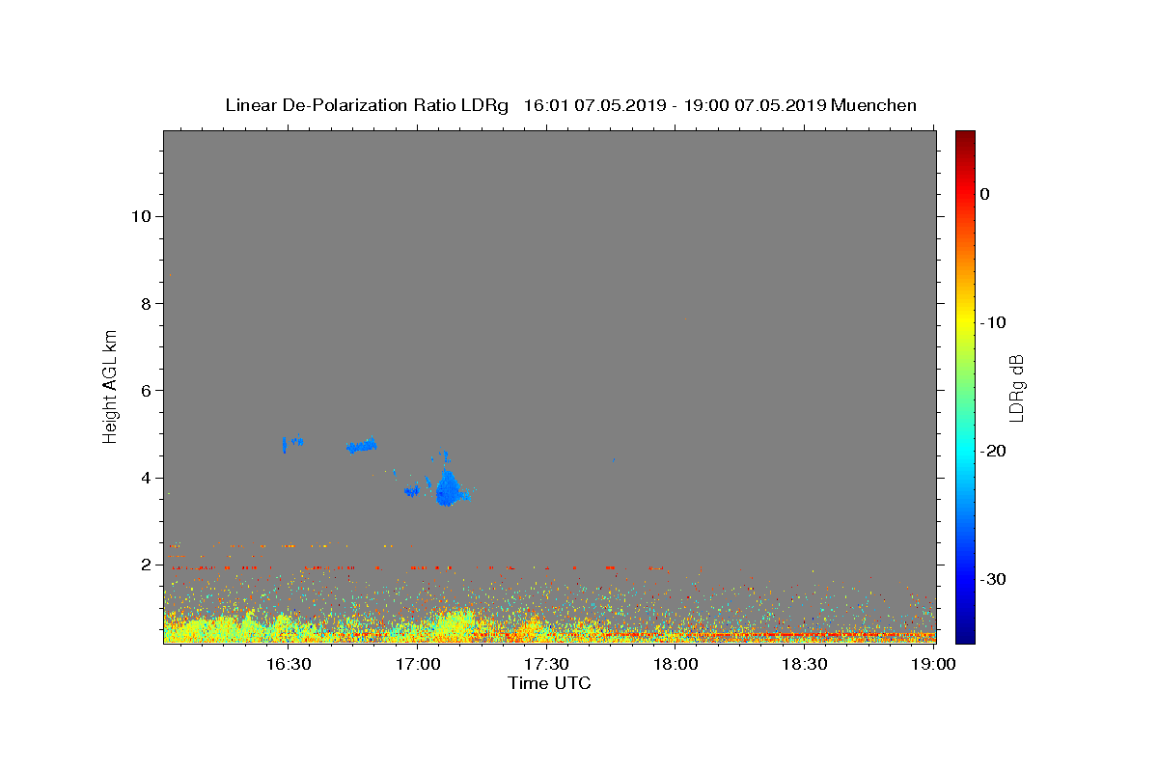Image resolution: width=1158 pixels, height=772 pixels.
Task: Click the colorbar value '-10'
Action: point(993,322)
